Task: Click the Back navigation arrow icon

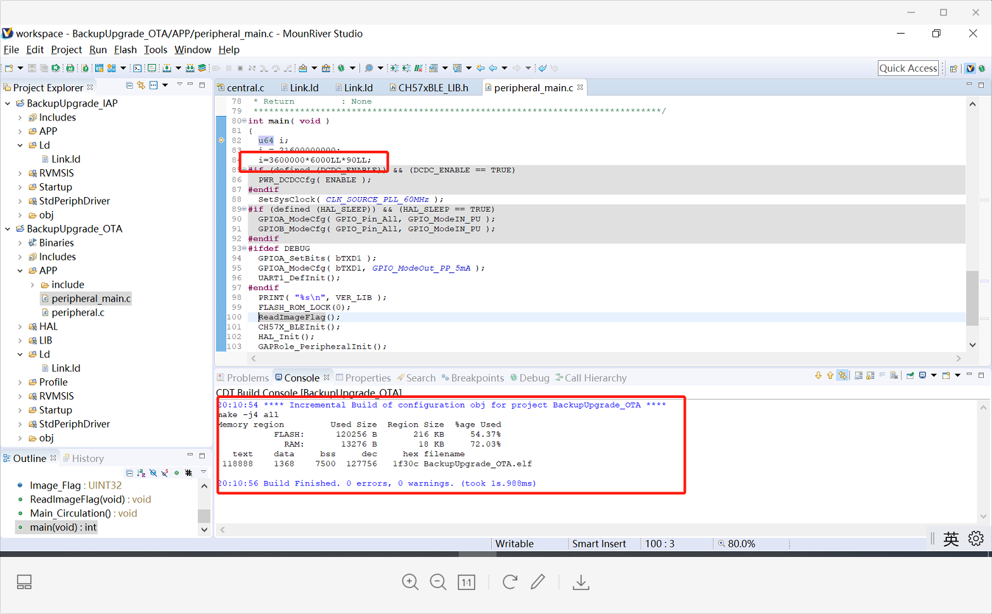Action: [493, 68]
